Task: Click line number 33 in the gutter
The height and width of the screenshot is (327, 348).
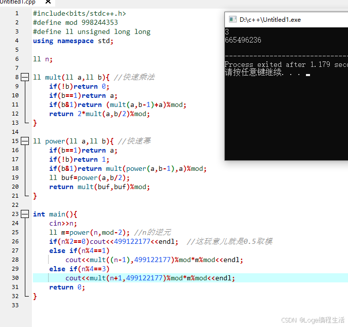Action: (15, 305)
